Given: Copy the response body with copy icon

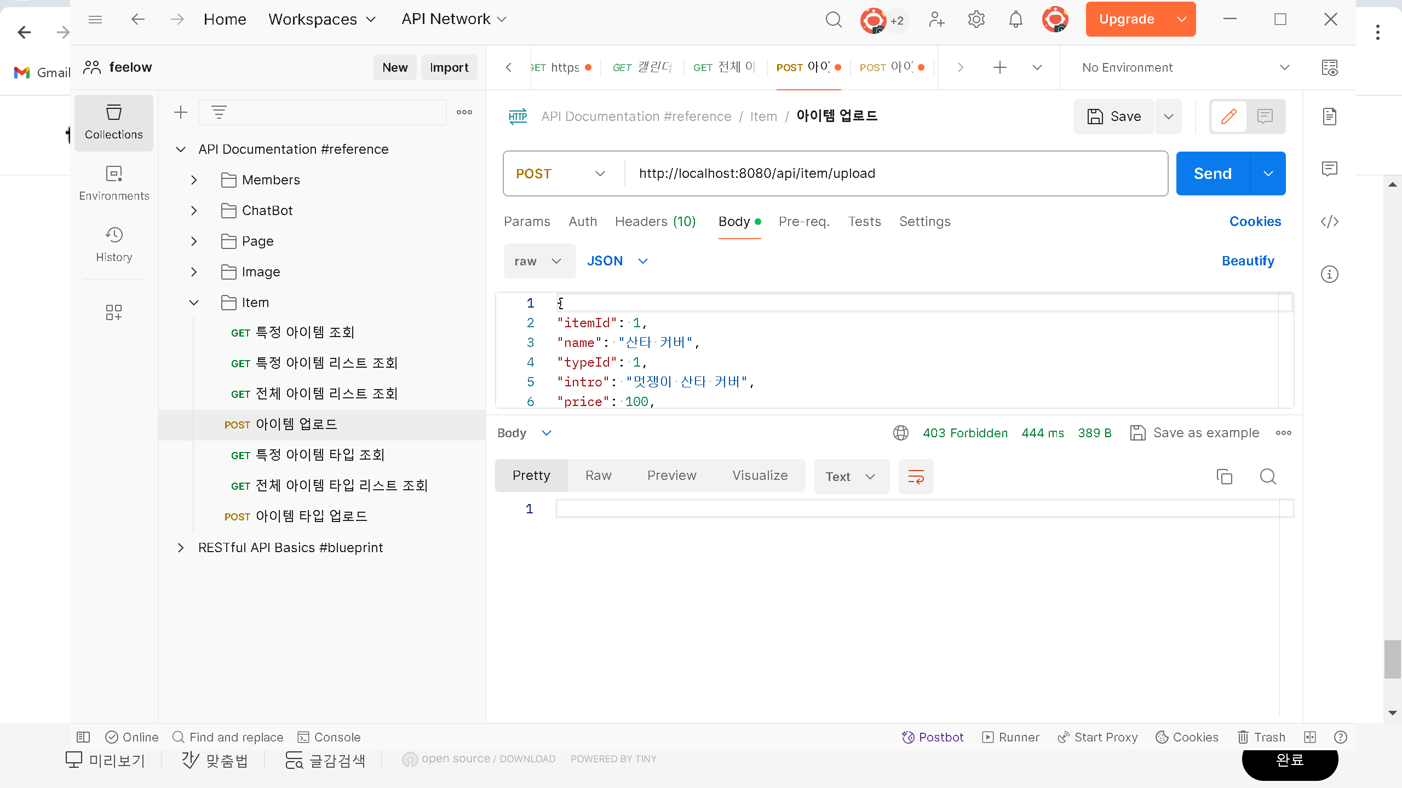Looking at the screenshot, I should point(1224,477).
